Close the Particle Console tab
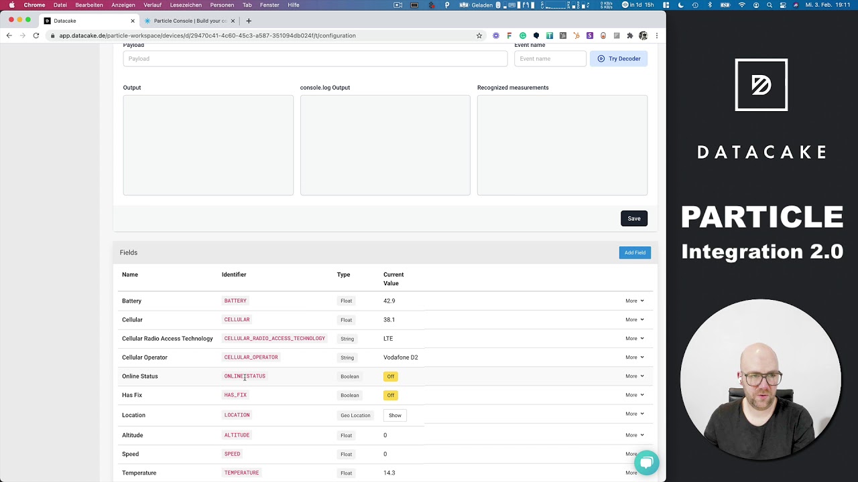 (x=233, y=21)
